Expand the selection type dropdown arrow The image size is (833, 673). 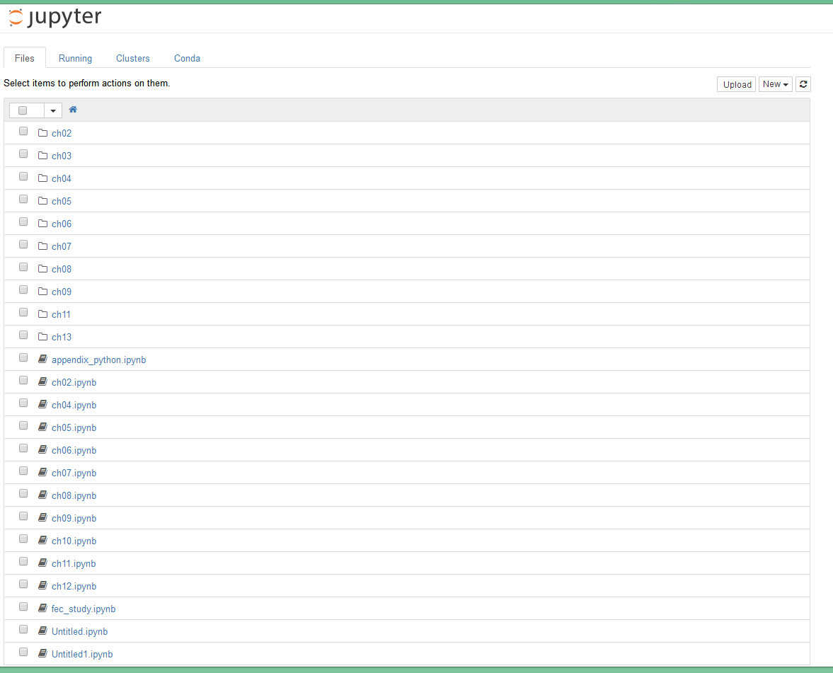pos(53,110)
